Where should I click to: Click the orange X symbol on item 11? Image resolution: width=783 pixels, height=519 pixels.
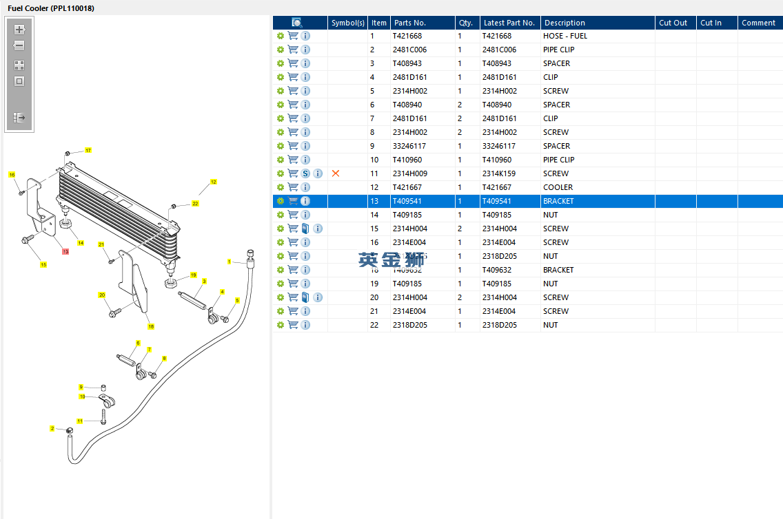click(336, 173)
